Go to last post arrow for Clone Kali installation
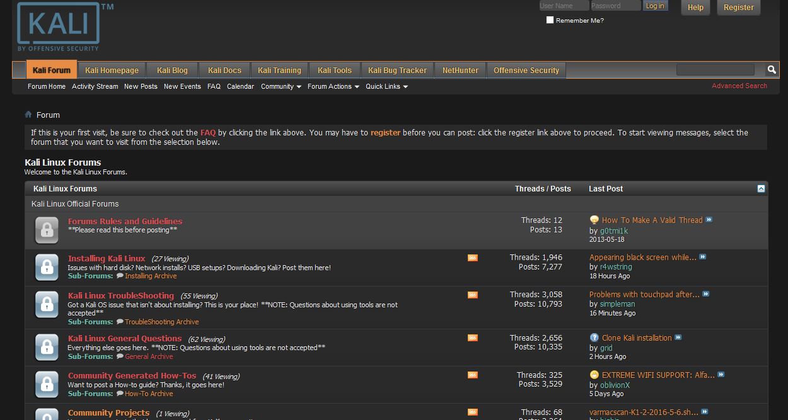The height and width of the screenshot is (420, 788). 678,338
